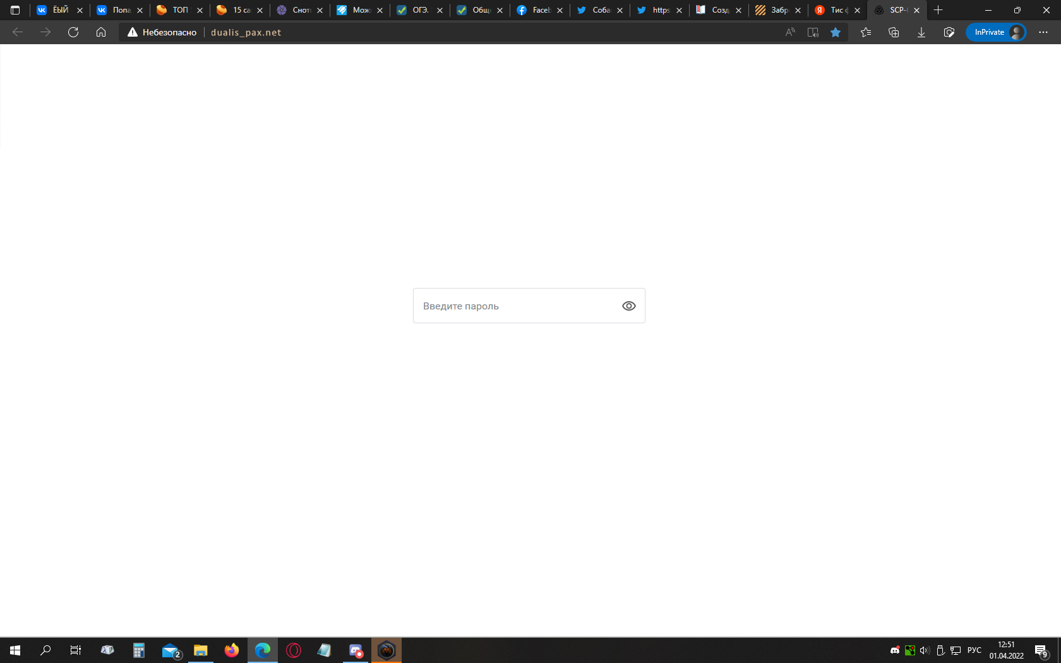Toggle the blue favorites star
Viewport: 1061px width, 663px height.
836,32
